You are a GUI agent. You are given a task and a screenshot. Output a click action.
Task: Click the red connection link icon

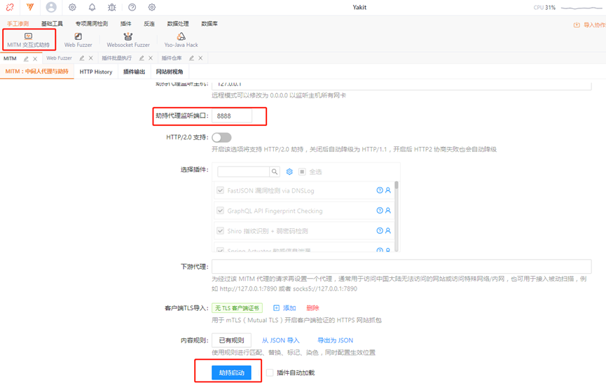10,7
